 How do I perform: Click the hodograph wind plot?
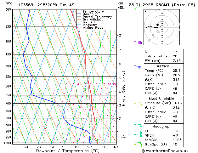pyautogui.click(x=162, y=27)
